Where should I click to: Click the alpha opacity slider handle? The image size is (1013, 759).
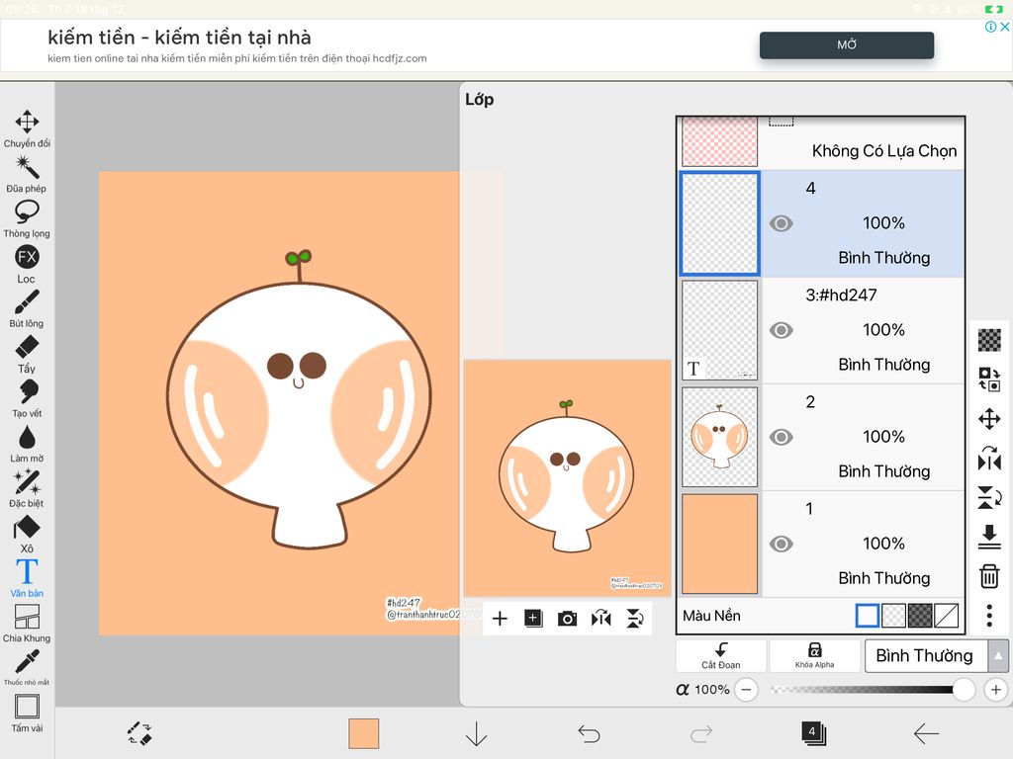[964, 690]
